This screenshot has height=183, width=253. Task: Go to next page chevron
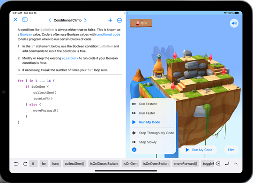[85, 20]
